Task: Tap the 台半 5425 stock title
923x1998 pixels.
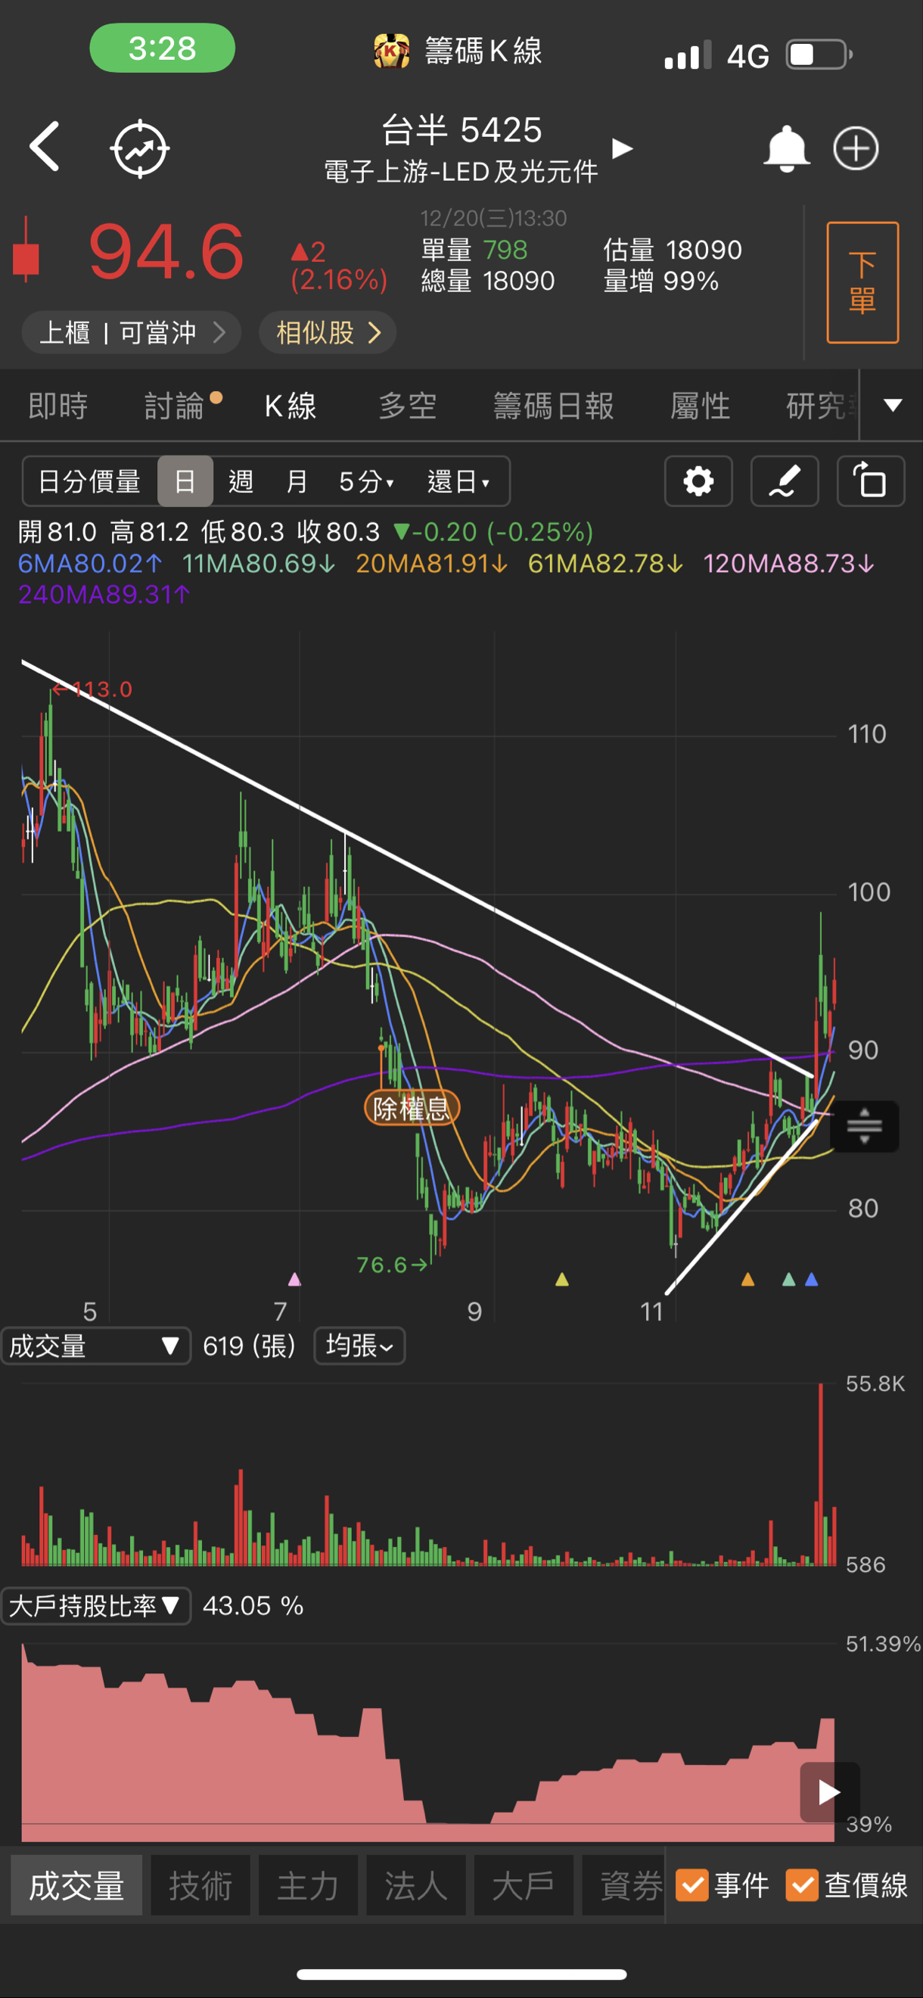Action: 461,129
